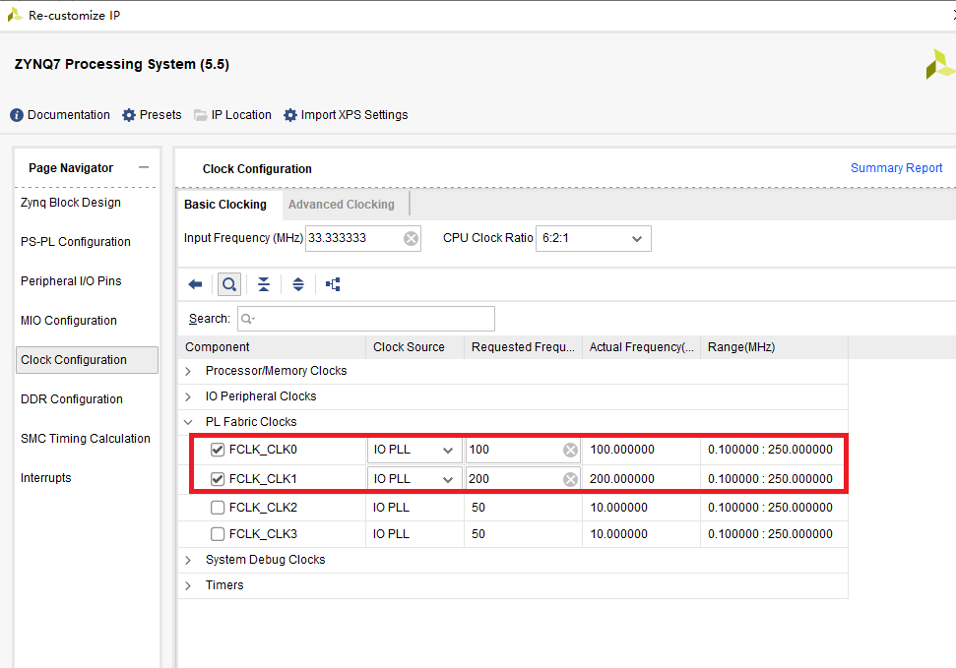Switch to Advanced Clocking tab
Image resolution: width=956 pixels, height=668 pixels.
click(x=342, y=205)
